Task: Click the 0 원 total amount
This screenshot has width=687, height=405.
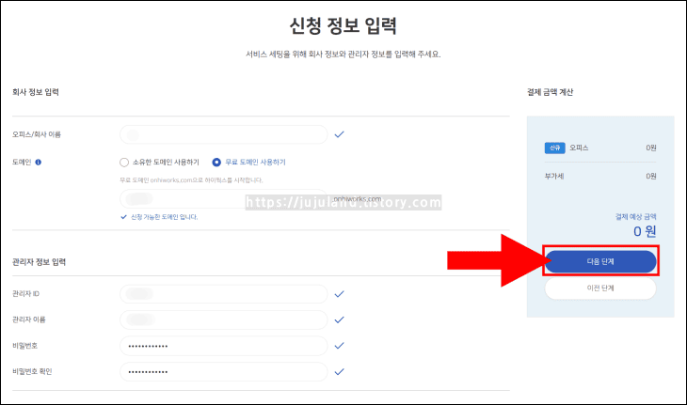Action: point(645,231)
